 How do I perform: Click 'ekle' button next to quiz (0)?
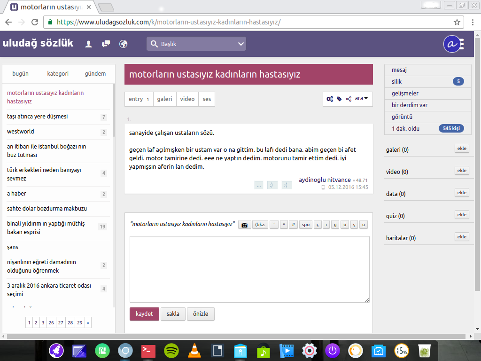pyautogui.click(x=462, y=215)
